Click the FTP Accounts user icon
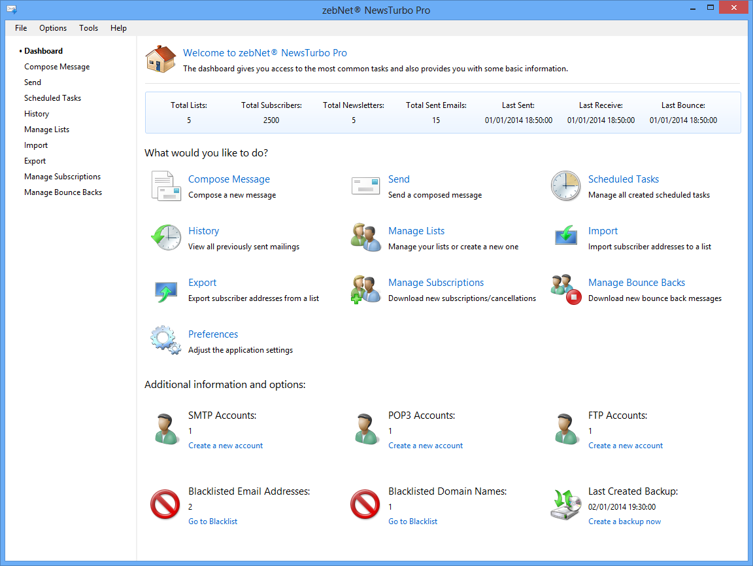 click(x=567, y=429)
